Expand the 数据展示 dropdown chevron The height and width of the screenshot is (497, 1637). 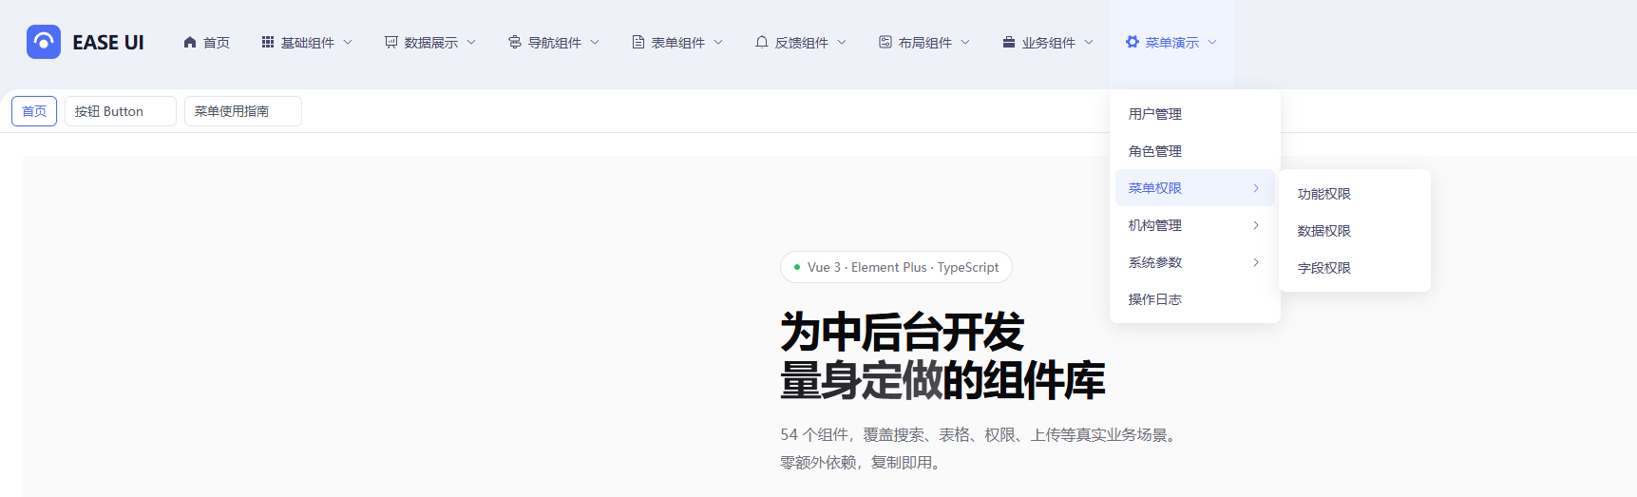coord(471,42)
